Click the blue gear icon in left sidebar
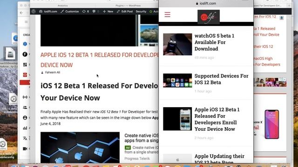Image resolution: width=298 pixels, height=167 pixels. (x=25, y=44)
